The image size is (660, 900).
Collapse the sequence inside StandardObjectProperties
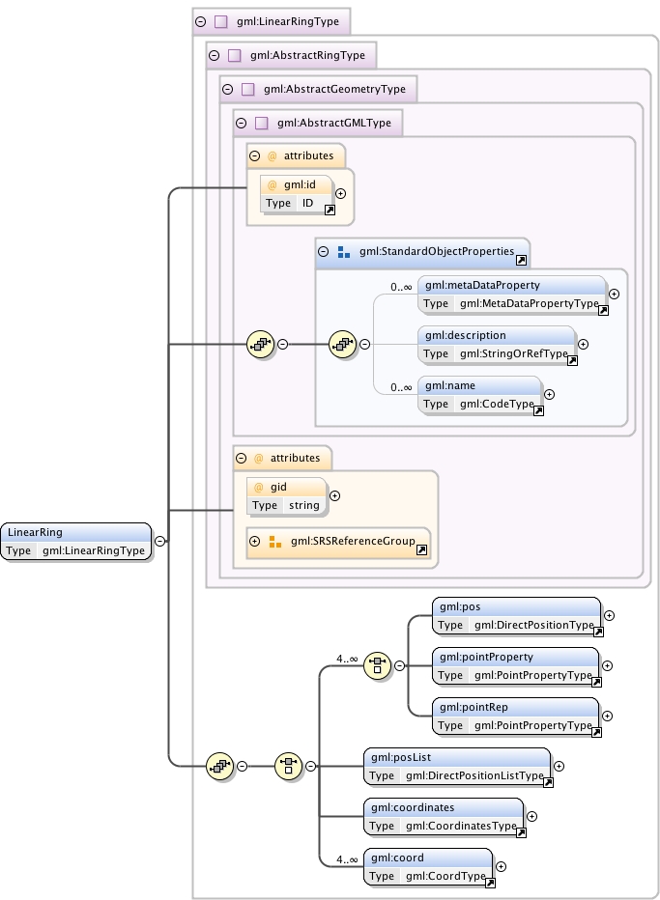pyautogui.click(x=364, y=345)
